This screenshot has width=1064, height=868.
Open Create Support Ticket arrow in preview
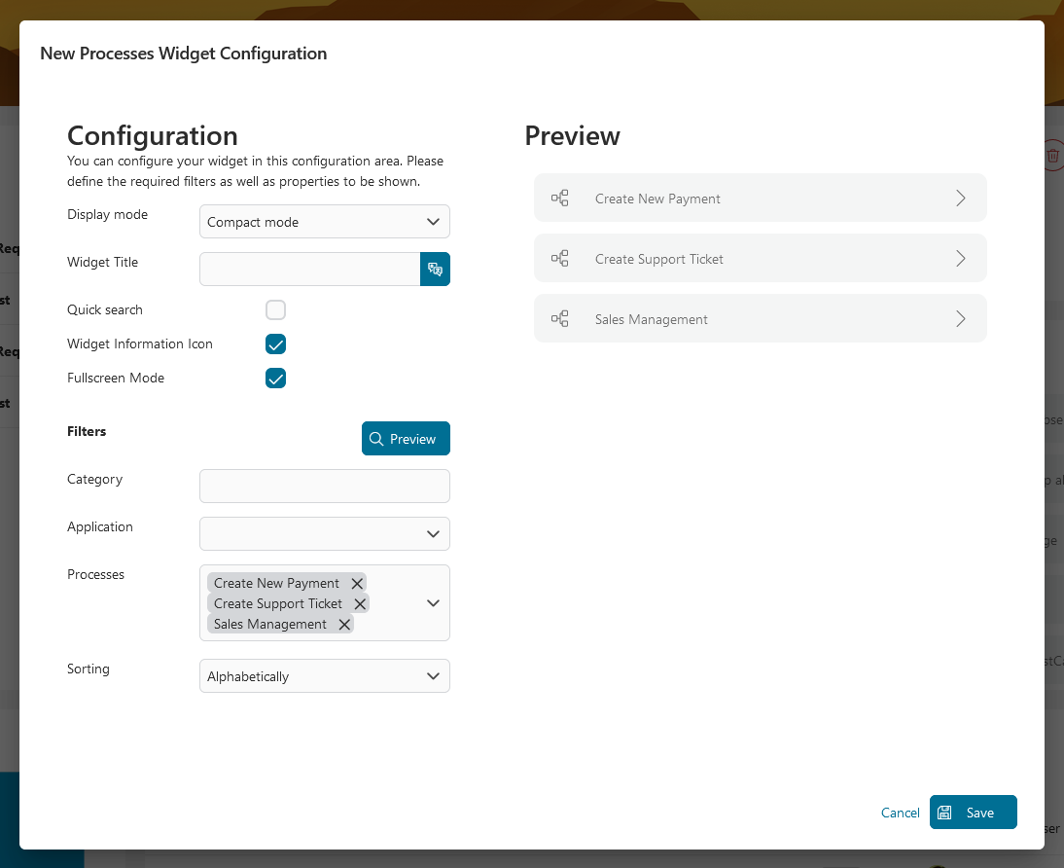click(x=961, y=259)
